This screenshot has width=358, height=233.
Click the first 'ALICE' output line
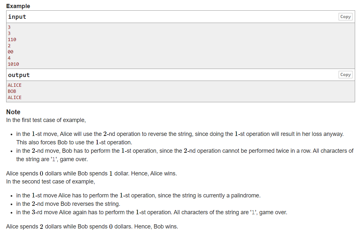[x=15, y=85]
